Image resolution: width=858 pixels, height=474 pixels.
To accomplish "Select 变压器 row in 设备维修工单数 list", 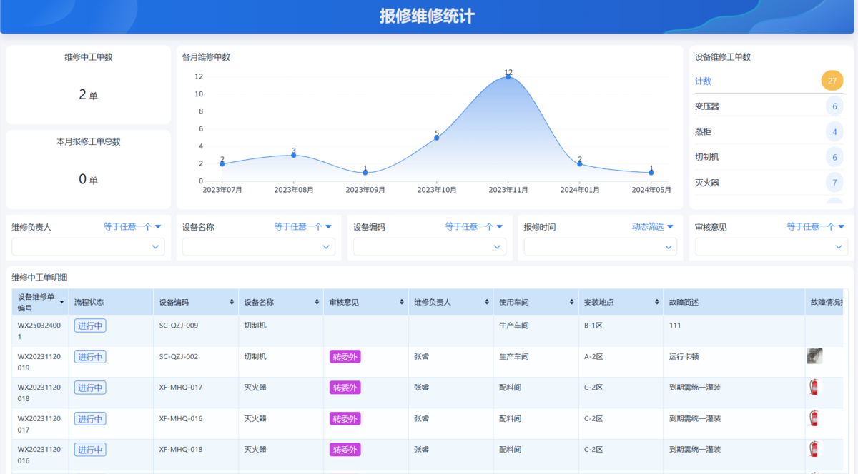I will point(769,106).
